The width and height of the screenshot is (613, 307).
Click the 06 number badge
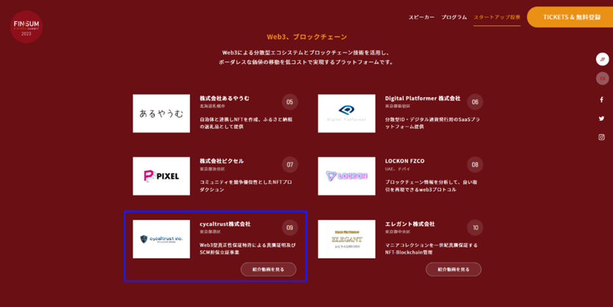[475, 102]
